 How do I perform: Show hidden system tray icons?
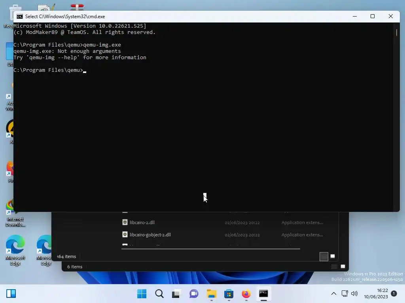334,294
